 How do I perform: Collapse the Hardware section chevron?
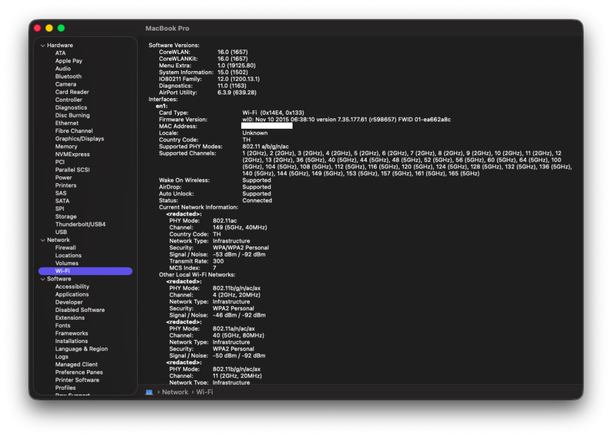coord(43,45)
